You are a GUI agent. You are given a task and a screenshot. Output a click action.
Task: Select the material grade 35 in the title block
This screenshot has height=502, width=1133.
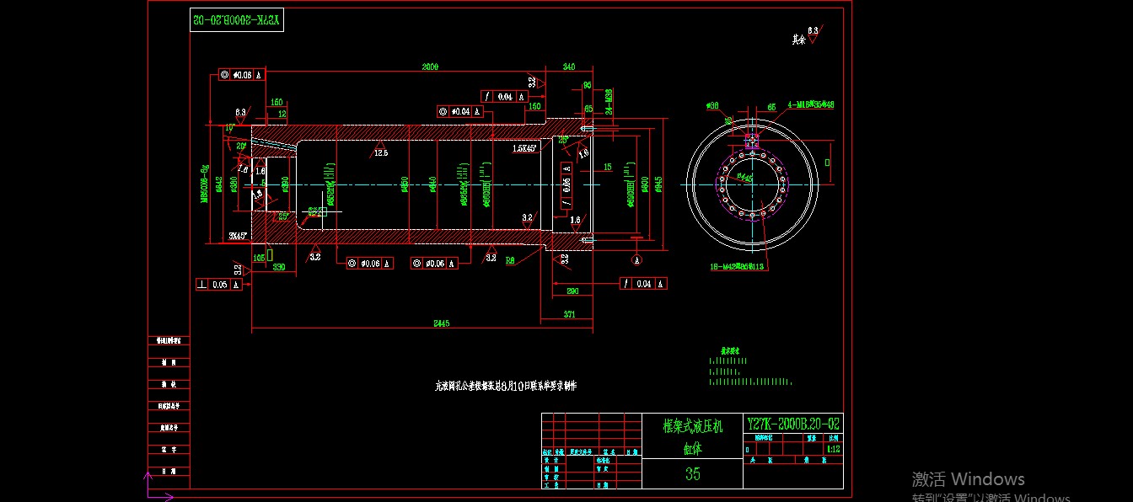point(695,475)
